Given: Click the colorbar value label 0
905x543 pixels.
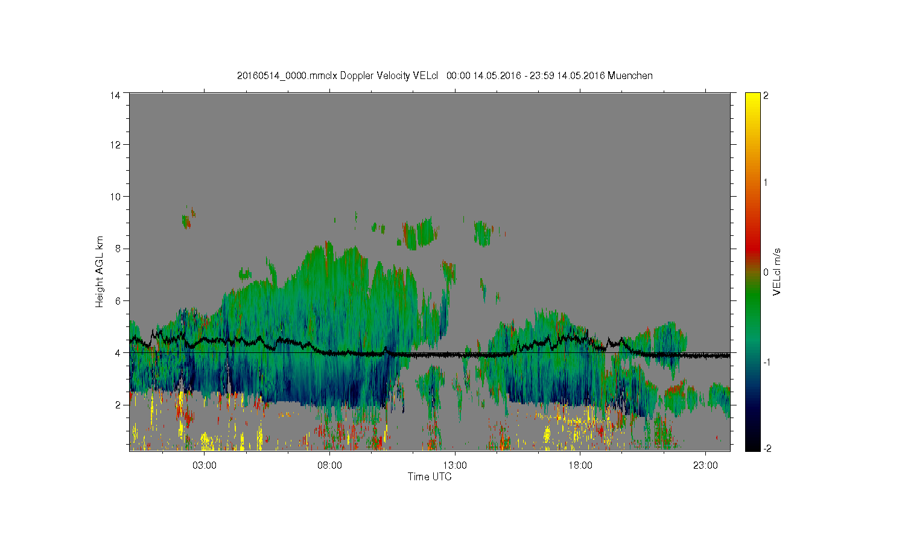Looking at the screenshot, I should [766, 272].
